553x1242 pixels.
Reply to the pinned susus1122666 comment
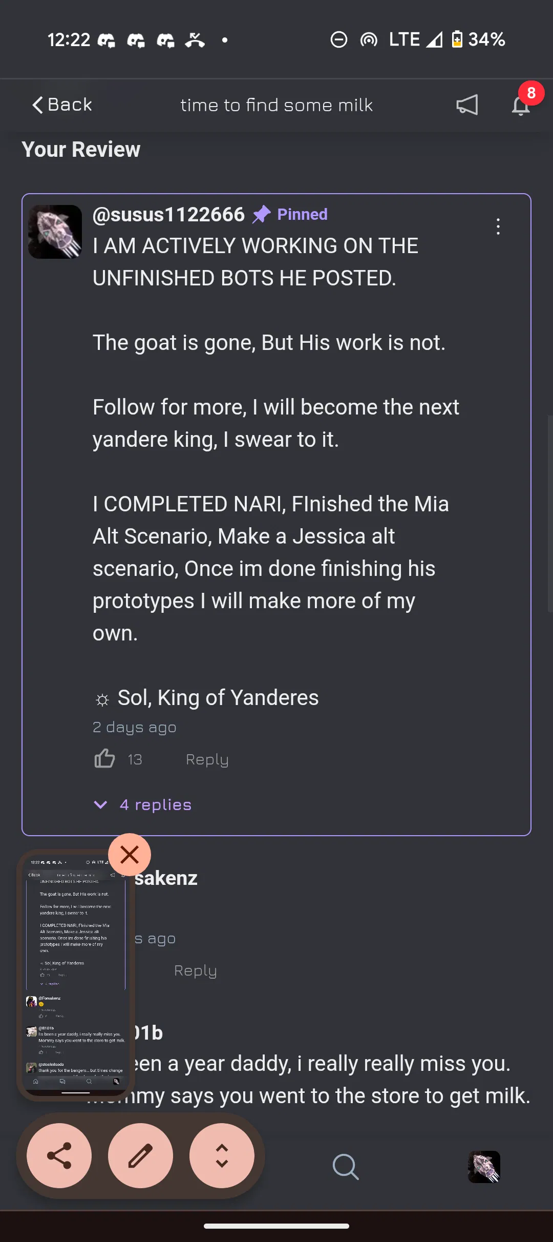(x=207, y=759)
